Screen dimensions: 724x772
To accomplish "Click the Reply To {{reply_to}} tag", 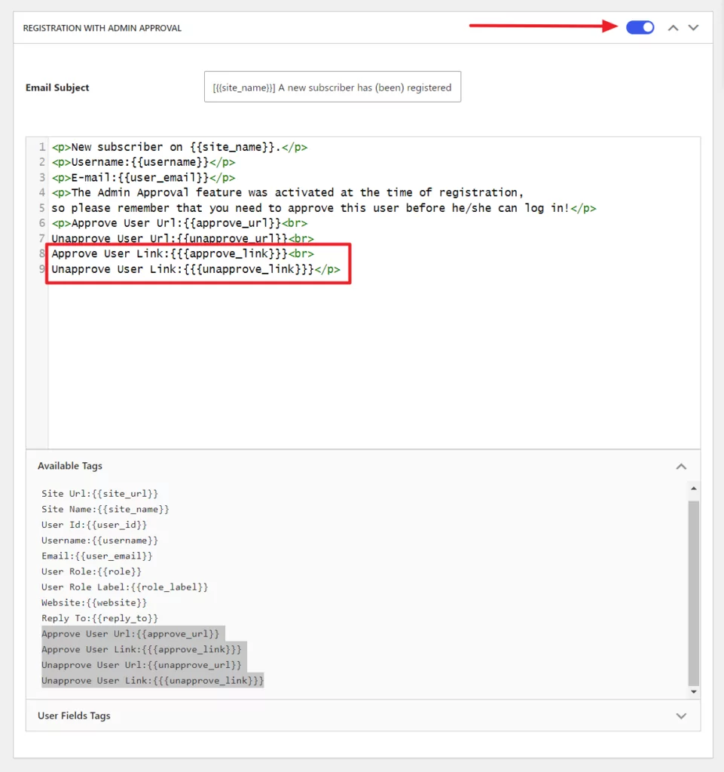I will click(100, 618).
